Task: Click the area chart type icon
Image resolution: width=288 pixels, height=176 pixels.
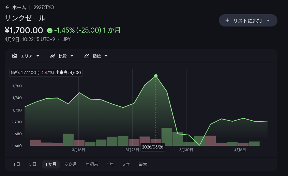Action: click(x=15, y=56)
